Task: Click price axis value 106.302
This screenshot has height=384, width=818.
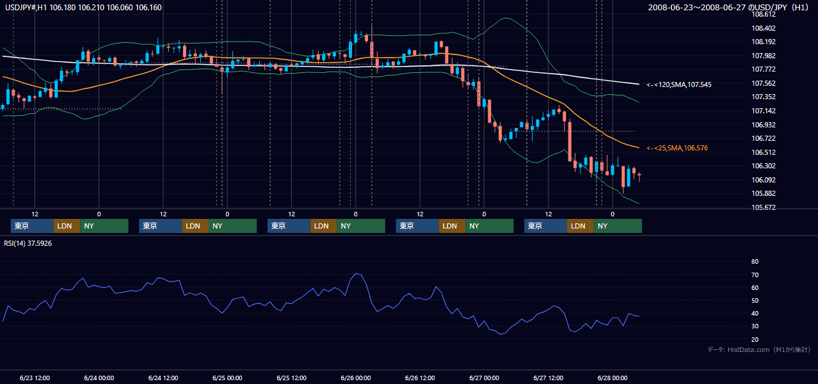Action: (x=764, y=166)
